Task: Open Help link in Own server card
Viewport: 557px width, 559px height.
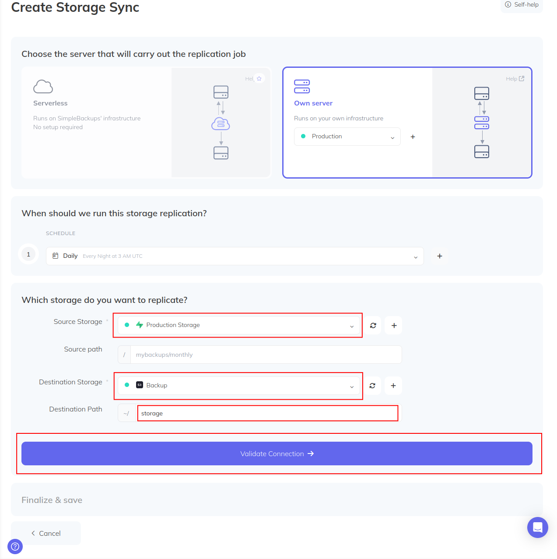Action: coord(515,79)
